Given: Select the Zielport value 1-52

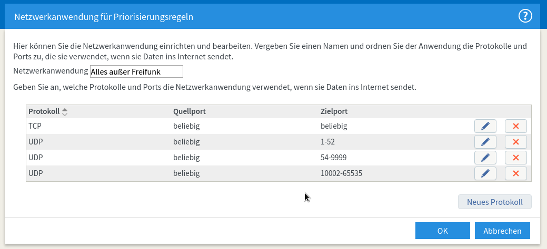Looking at the screenshot, I should coord(327,142).
